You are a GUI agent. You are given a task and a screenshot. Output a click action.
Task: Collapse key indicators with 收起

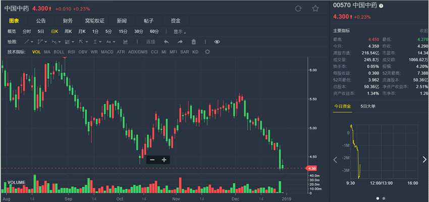pos(423,31)
